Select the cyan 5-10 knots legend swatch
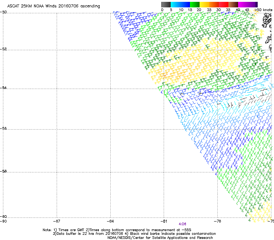 [x=175, y=4]
